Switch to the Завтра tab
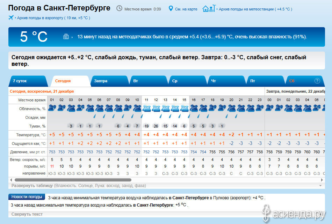The width and height of the screenshot is (332, 224). pyautogui.click(x=101, y=81)
